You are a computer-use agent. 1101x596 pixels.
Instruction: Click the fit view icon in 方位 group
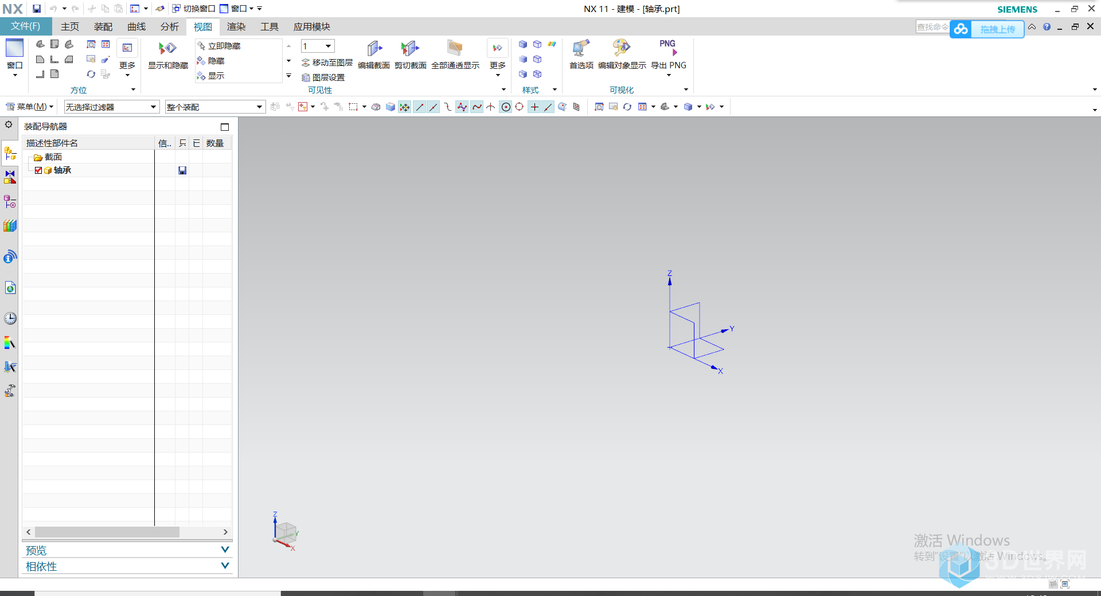click(106, 44)
